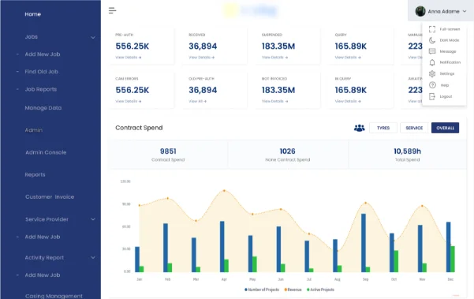474x299 pixels.
Task: Click the Notification bell icon
Action: click(432, 62)
